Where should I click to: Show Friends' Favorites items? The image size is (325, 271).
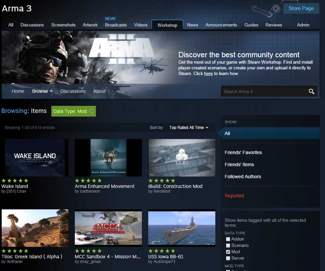coord(243,152)
